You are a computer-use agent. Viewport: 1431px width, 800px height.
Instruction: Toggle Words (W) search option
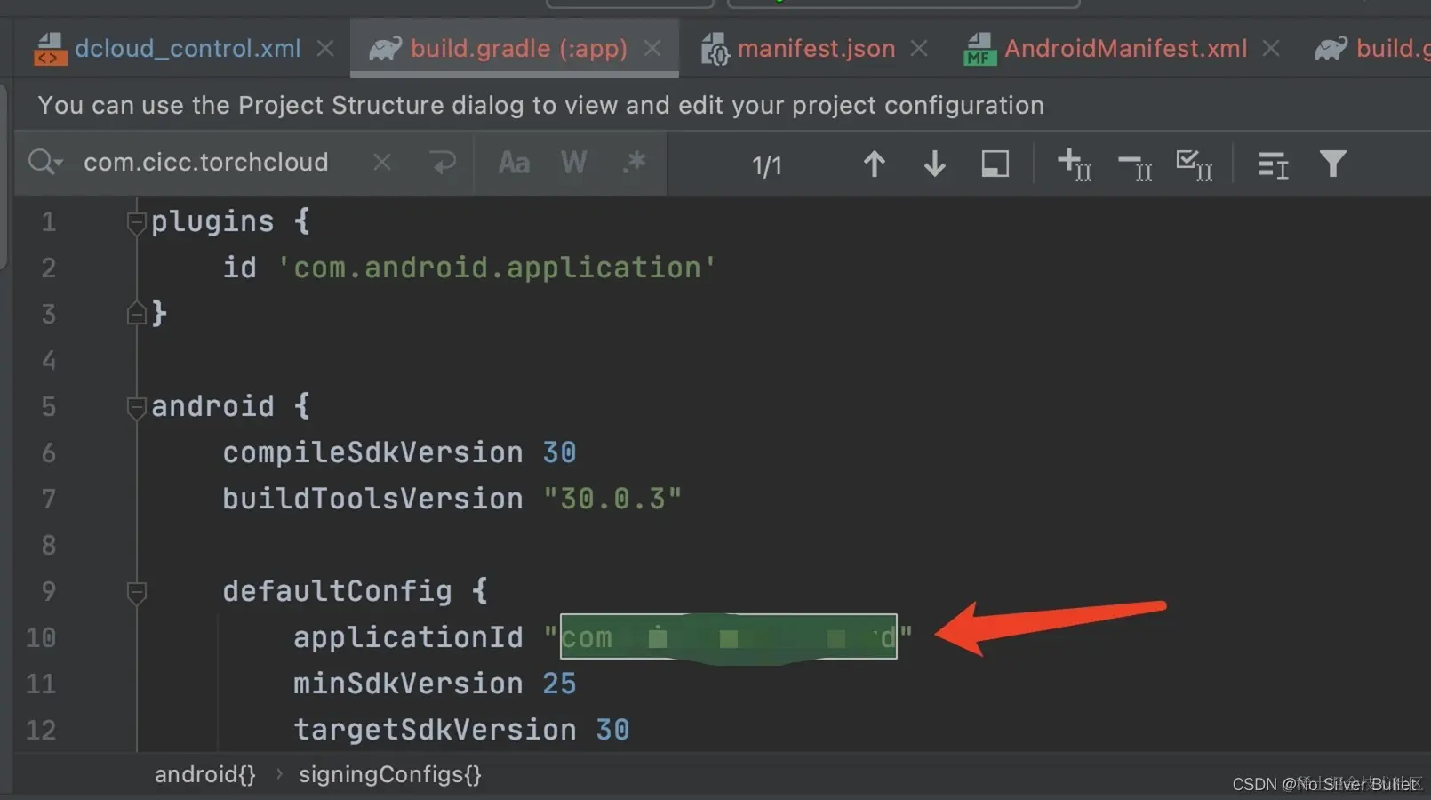[573, 163]
